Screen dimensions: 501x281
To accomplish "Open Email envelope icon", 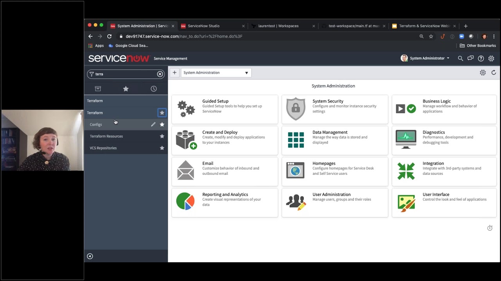I will (x=186, y=171).
